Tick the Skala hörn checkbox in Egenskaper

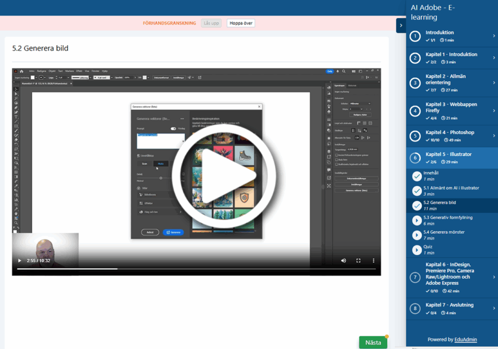(337, 160)
